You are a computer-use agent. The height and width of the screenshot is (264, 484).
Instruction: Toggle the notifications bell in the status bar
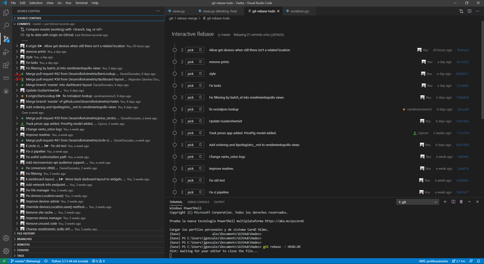(x=479, y=261)
